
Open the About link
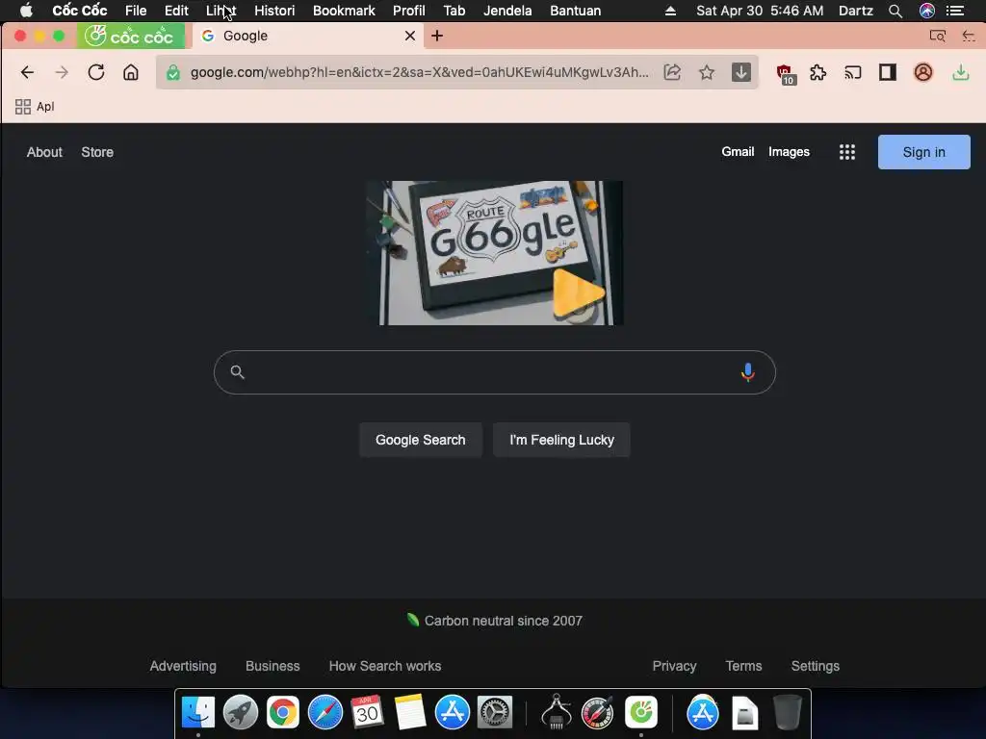pyautogui.click(x=44, y=152)
